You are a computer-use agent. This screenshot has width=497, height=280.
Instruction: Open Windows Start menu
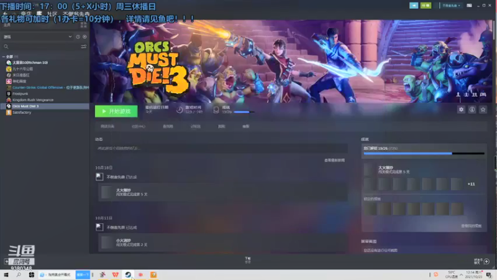click(6, 274)
